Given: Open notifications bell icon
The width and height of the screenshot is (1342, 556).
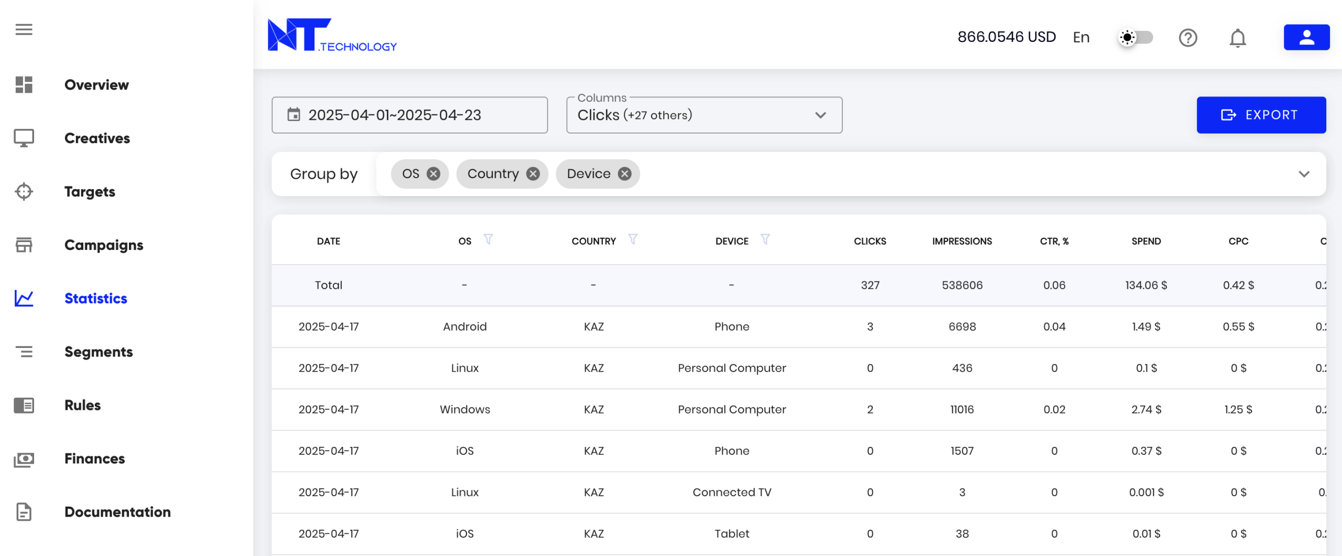Looking at the screenshot, I should point(1237,38).
